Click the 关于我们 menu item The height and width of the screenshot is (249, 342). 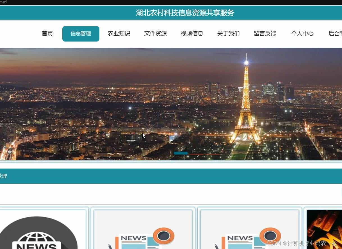(x=229, y=34)
